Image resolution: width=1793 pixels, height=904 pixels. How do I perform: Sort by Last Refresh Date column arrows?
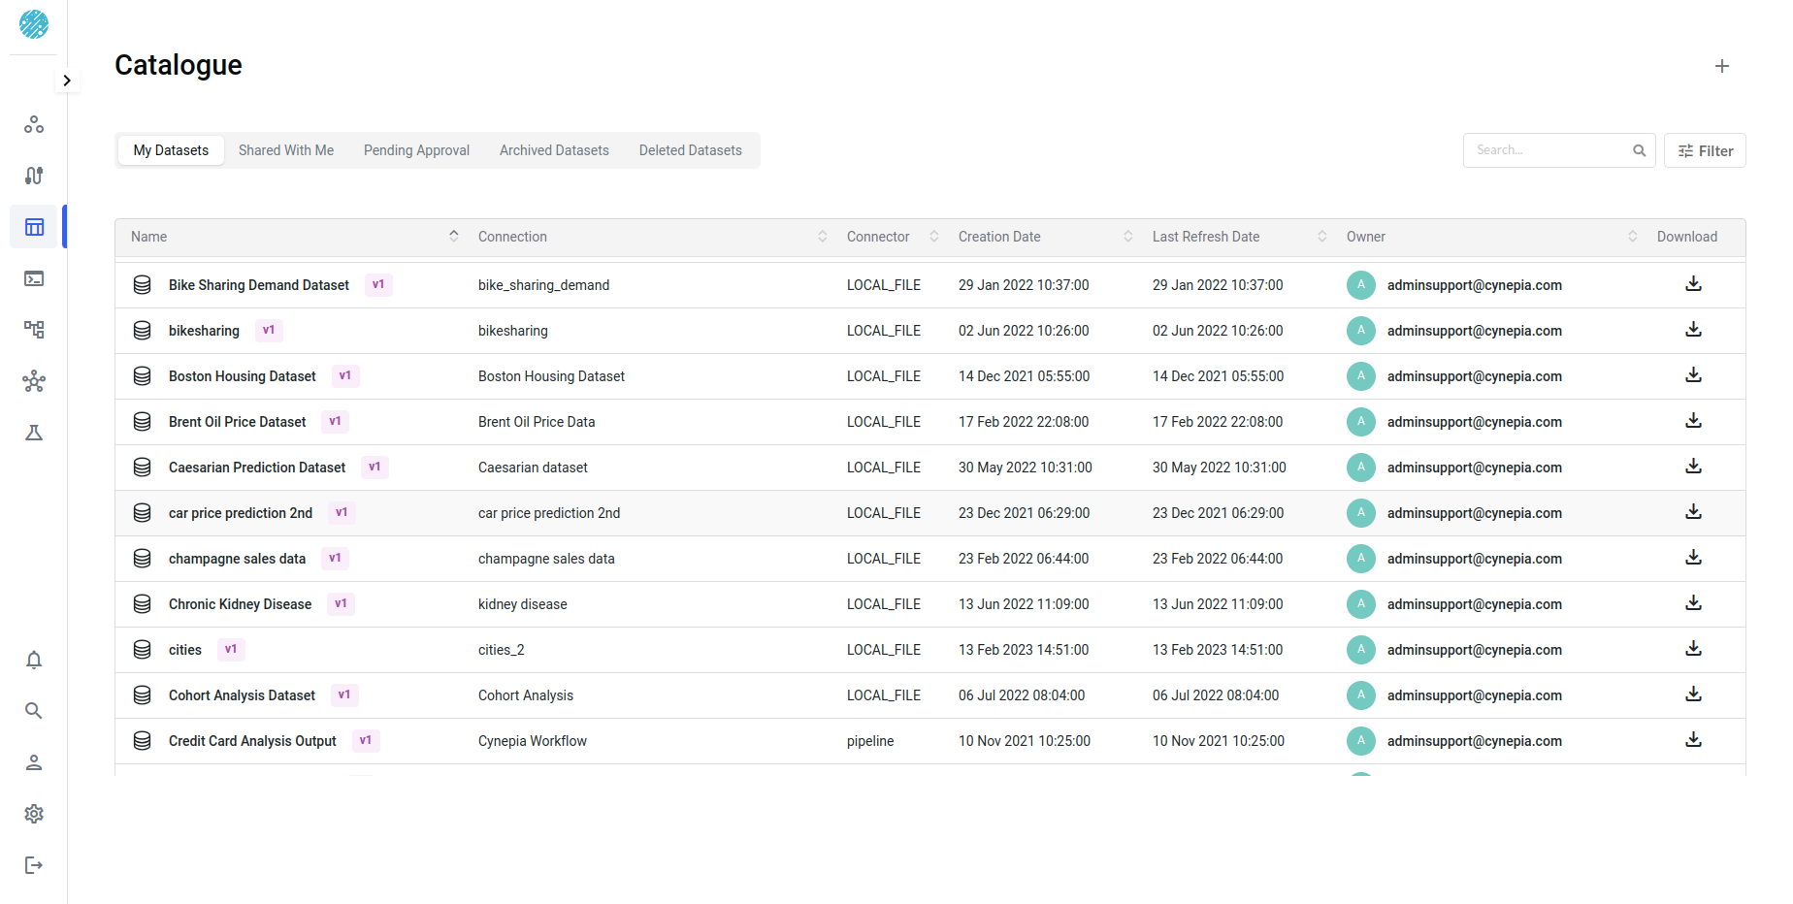click(1322, 236)
